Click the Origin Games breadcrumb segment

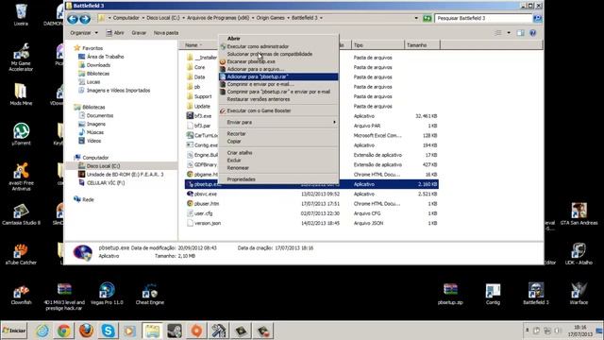(x=271, y=18)
